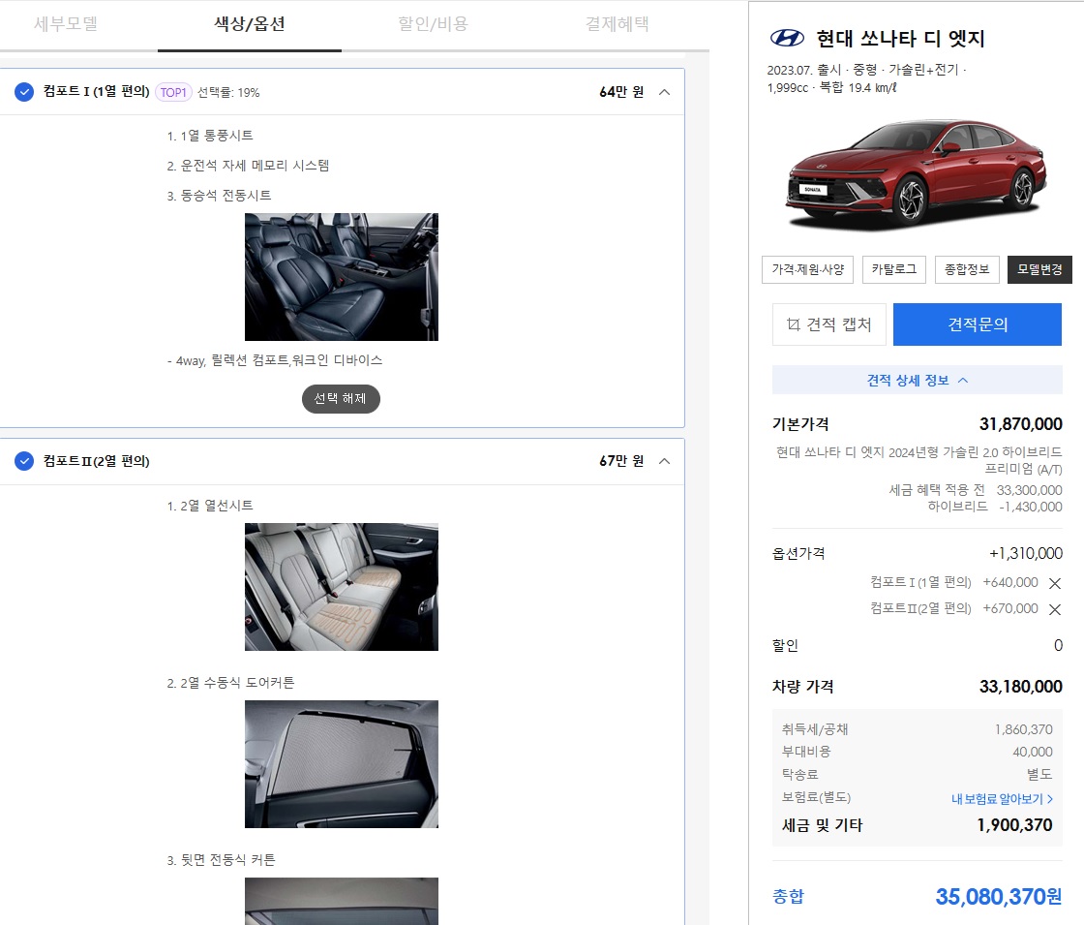Open the front seat interior image
This screenshot has width=1084, height=925.
pyautogui.click(x=342, y=277)
